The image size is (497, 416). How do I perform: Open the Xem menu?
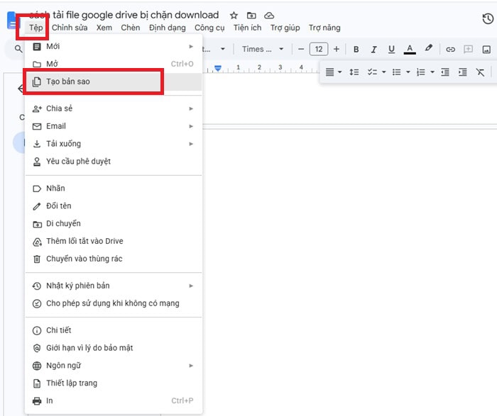pyautogui.click(x=104, y=28)
